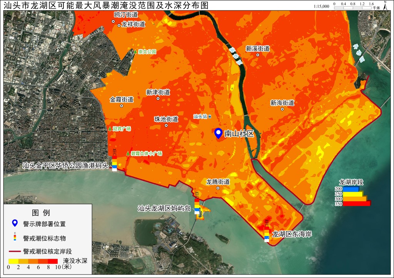
Task: Click the north arrow compass symbol
Action: pyautogui.click(x=386, y=5)
